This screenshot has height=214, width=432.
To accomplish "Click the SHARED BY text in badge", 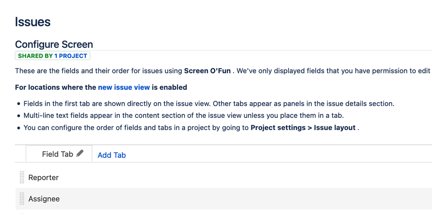I will [35, 56].
